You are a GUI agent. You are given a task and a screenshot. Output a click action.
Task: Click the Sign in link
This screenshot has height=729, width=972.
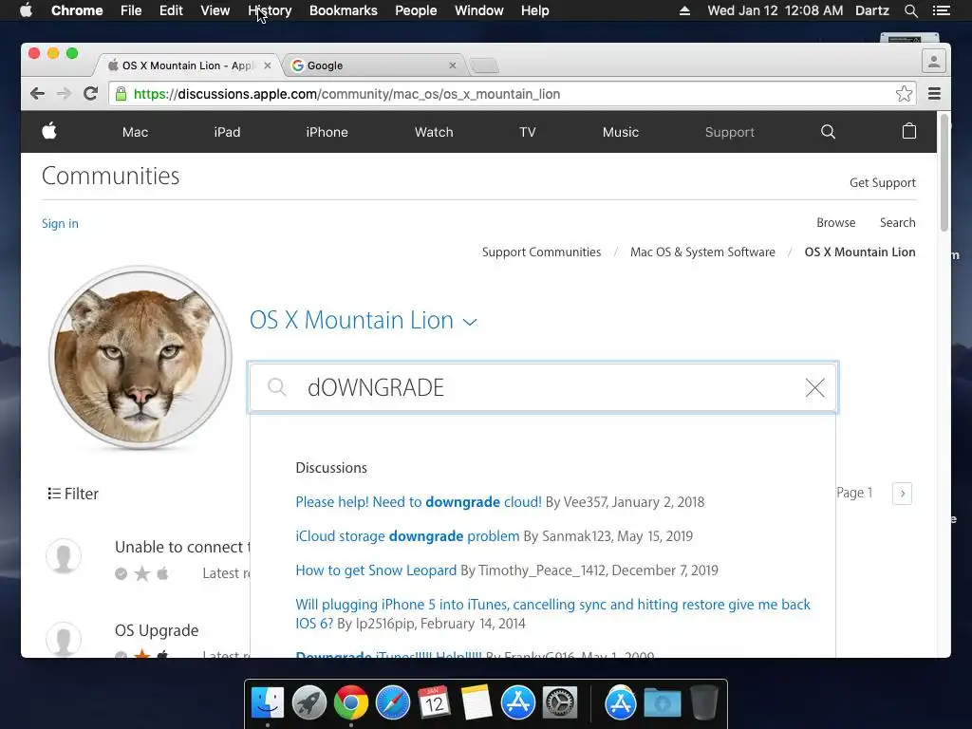[x=60, y=223]
